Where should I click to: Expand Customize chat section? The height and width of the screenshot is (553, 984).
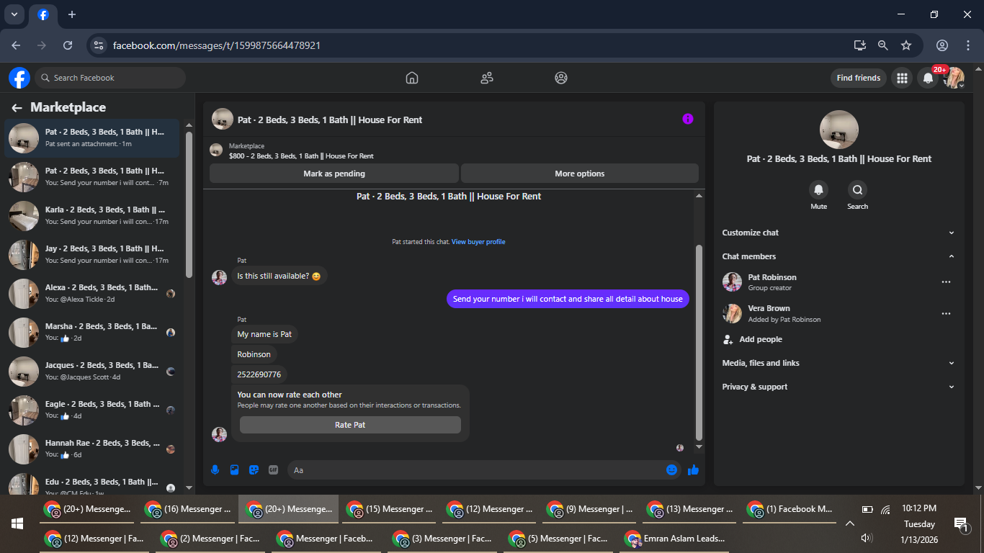838,233
